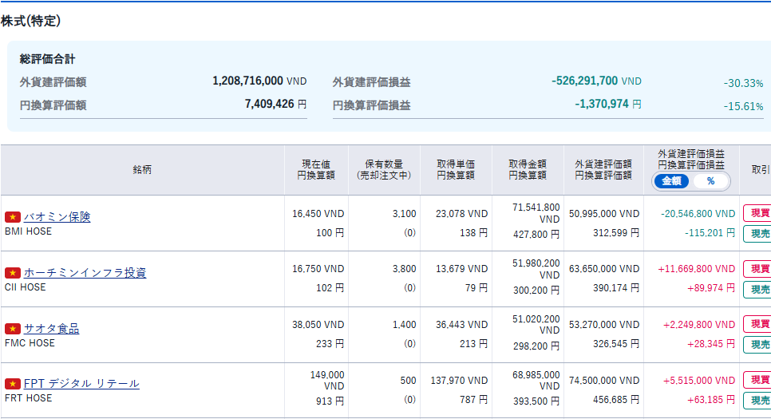Click the 保有数量 column header
Image resolution: width=771 pixels, height=419 pixels.
tap(384, 169)
